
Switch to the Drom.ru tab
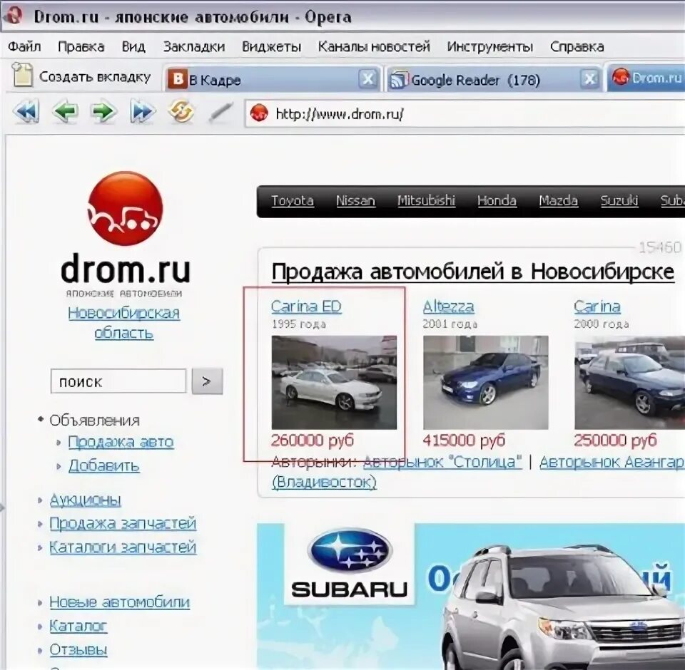pos(646,78)
